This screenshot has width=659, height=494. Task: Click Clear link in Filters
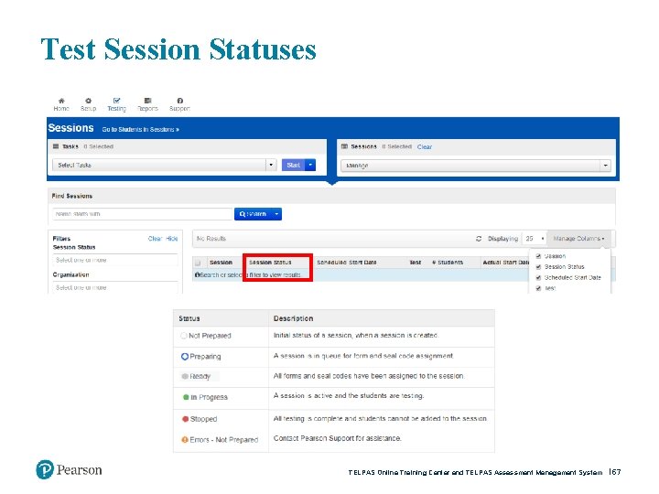pos(155,239)
